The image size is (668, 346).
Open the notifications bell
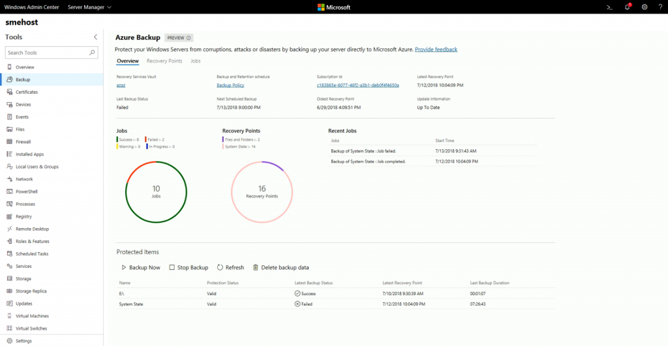(627, 7)
